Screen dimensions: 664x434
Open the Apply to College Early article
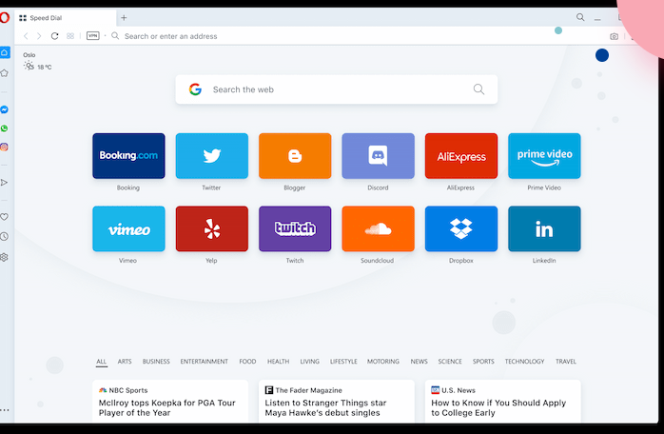498,407
